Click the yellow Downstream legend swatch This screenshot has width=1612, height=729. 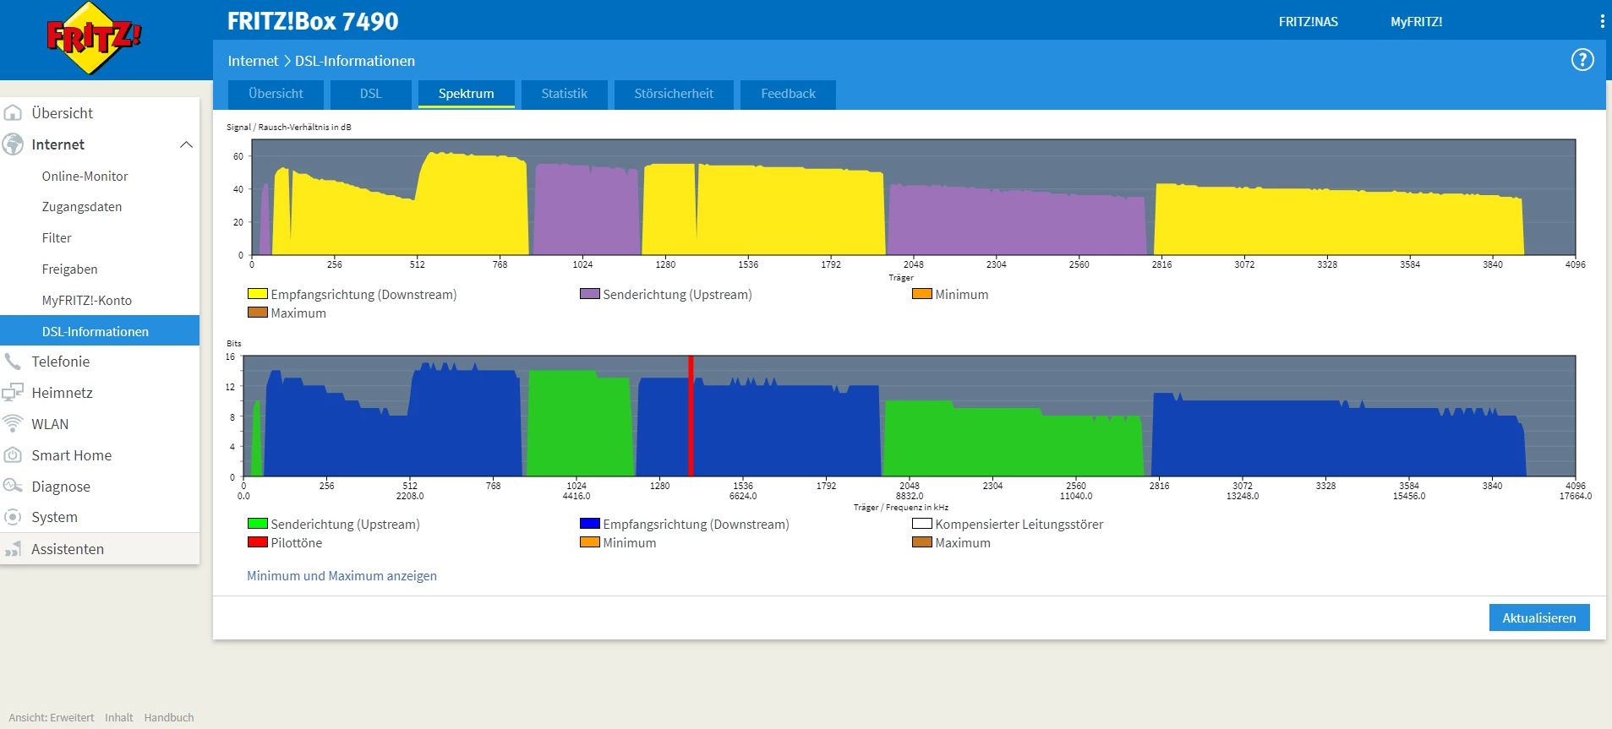point(257,294)
